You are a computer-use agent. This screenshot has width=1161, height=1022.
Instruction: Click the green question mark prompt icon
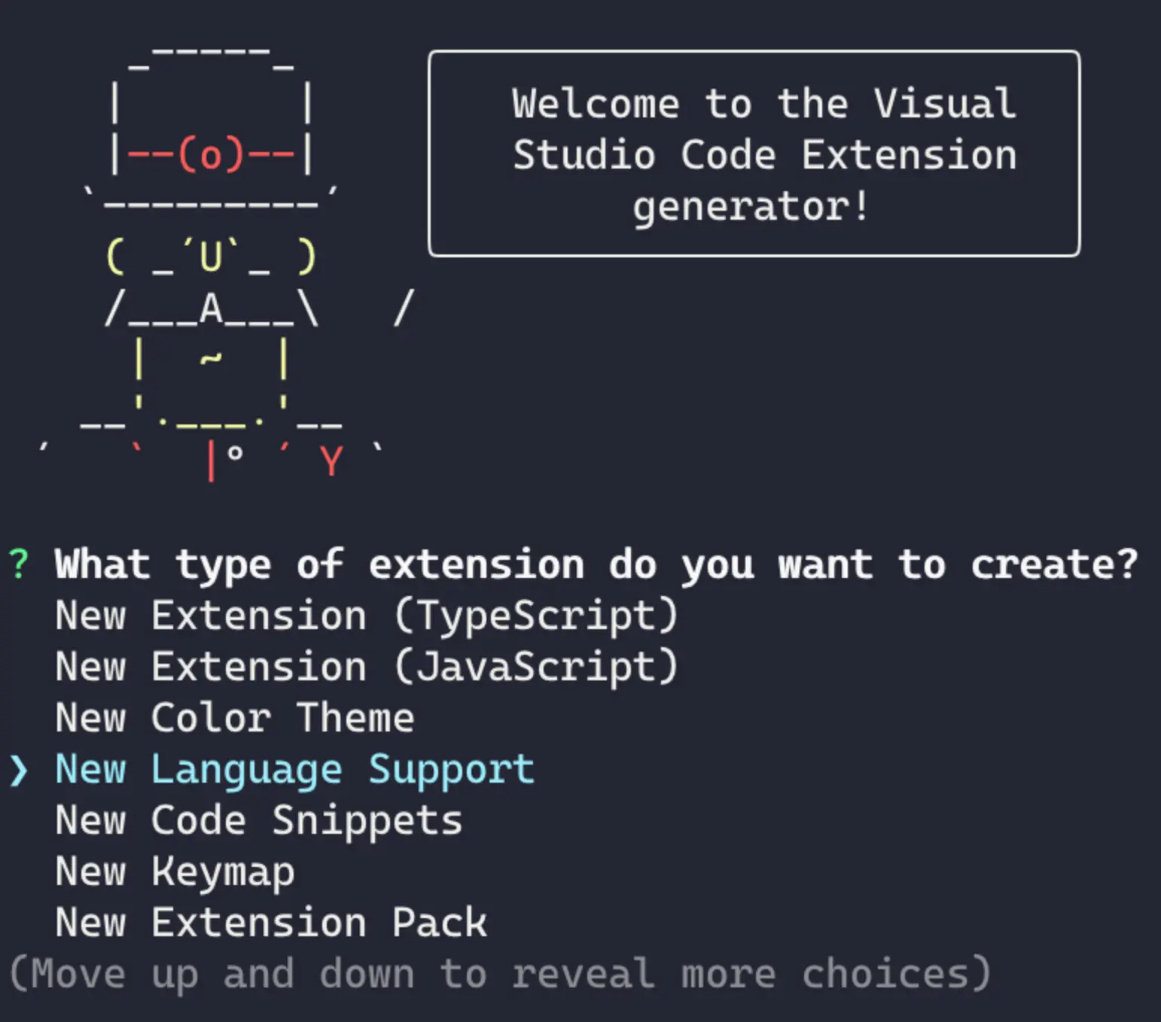(18, 564)
